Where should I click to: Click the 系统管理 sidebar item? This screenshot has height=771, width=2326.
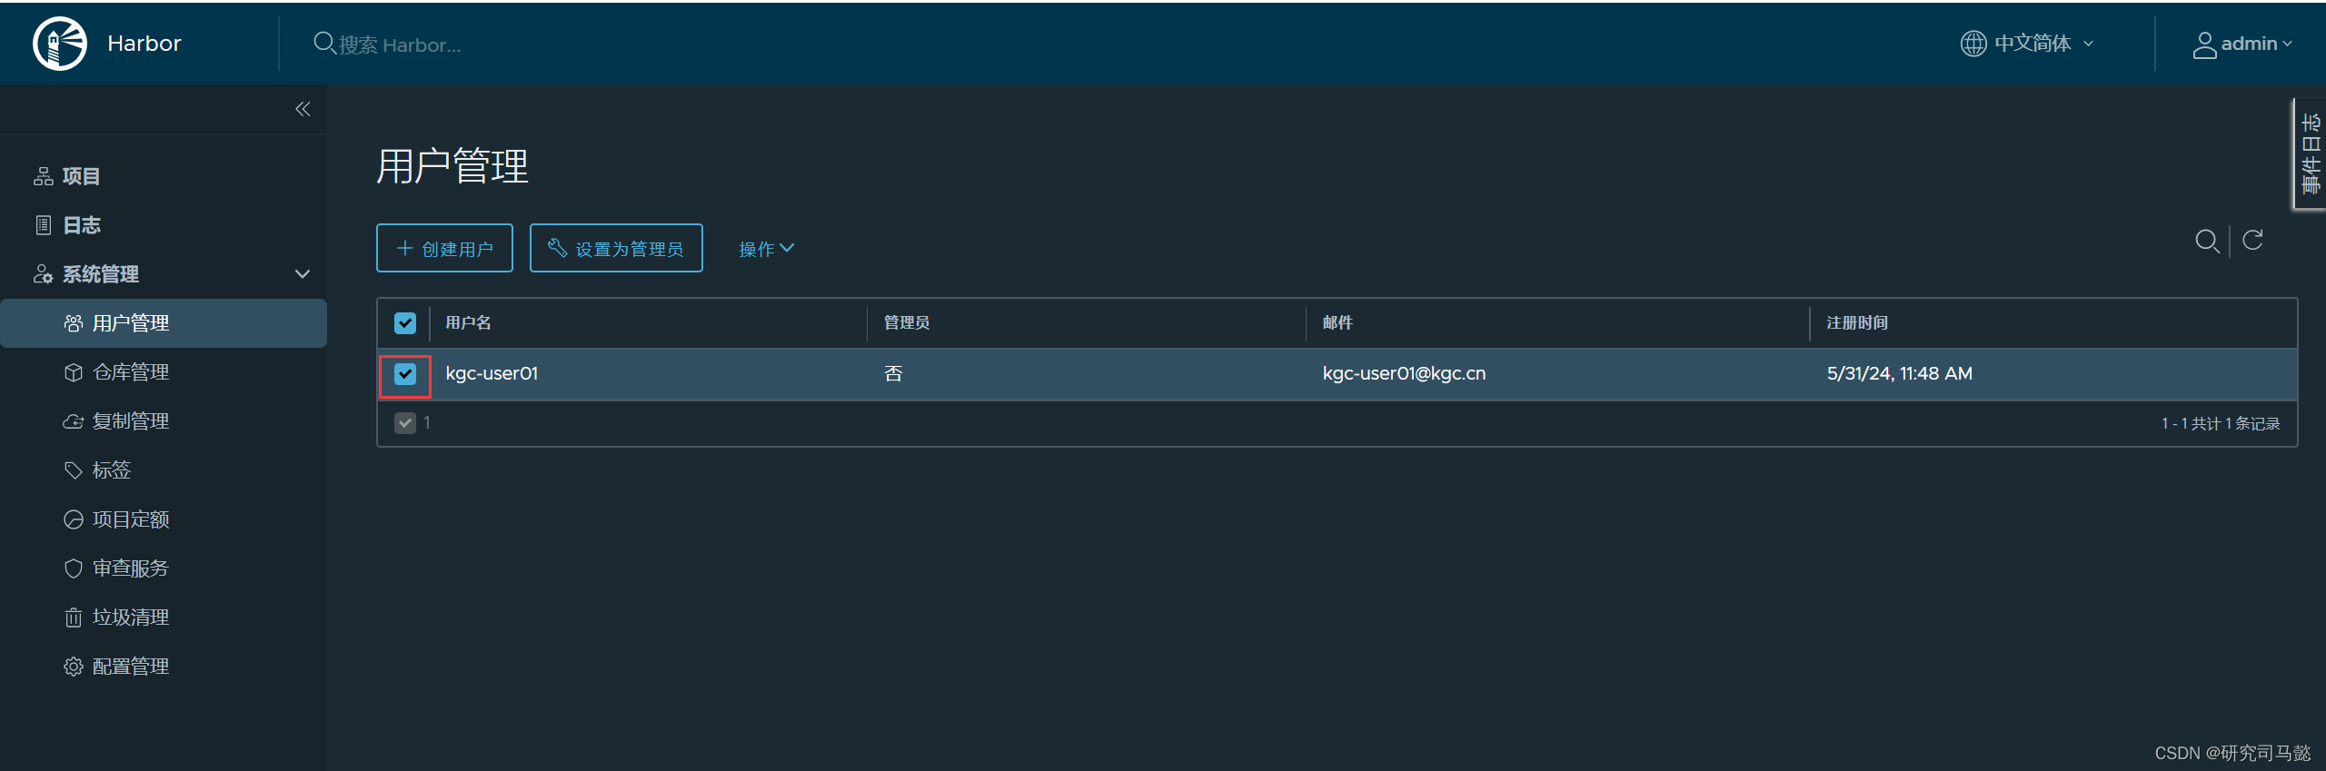pyautogui.click(x=101, y=274)
